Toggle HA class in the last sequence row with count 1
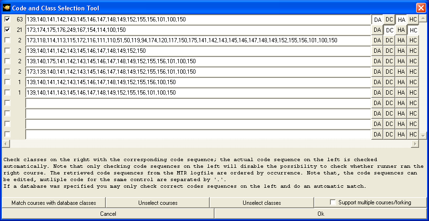 (401, 93)
